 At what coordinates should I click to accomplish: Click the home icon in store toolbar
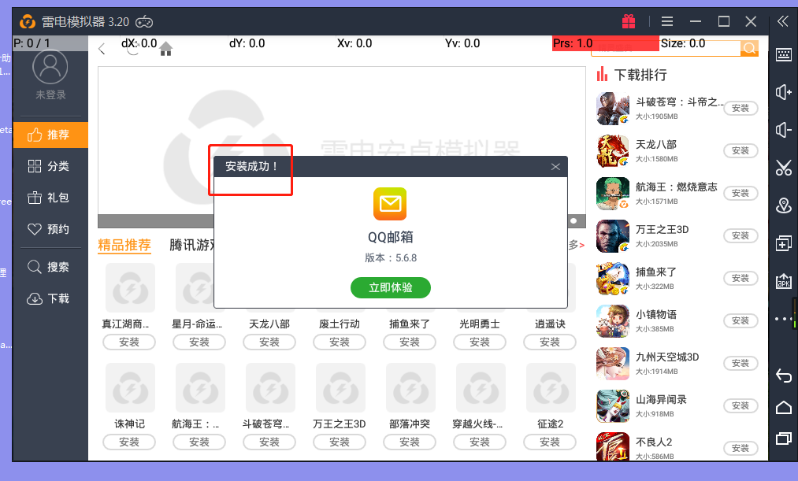tap(166, 50)
